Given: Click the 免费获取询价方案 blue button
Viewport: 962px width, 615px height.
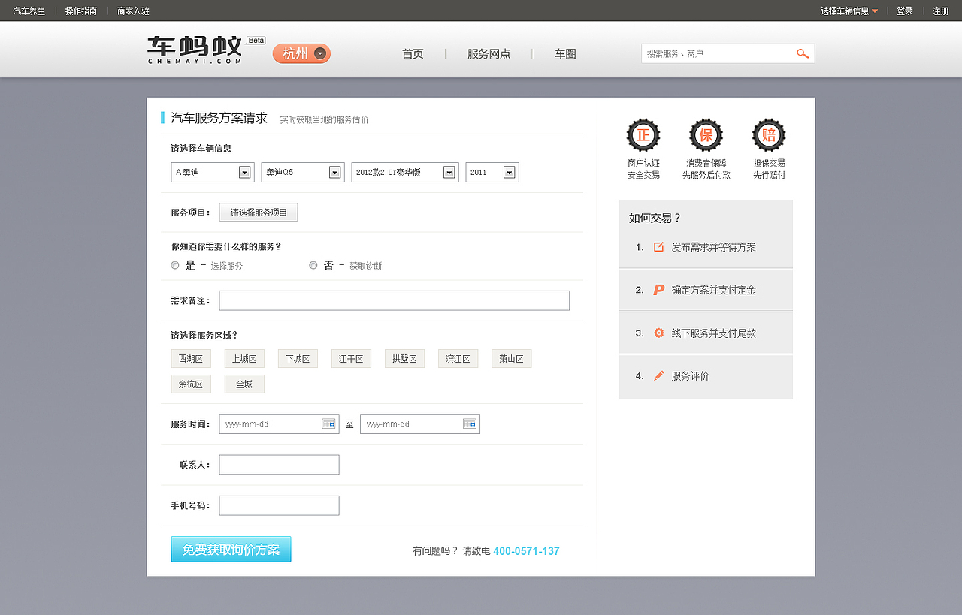Looking at the screenshot, I should pos(231,549).
